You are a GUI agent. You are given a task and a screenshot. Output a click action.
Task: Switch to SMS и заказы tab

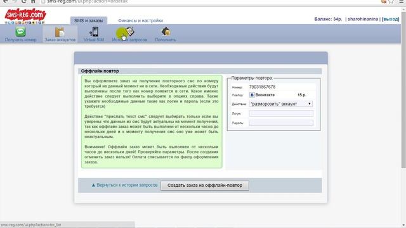pyautogui.click(x=89, y=20)
